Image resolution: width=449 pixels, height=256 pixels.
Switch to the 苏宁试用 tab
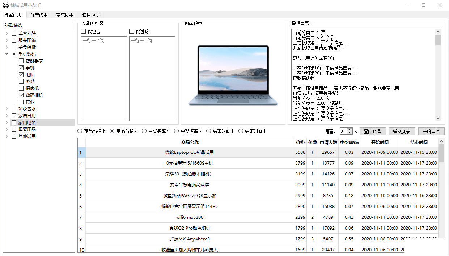[x=39, y=15]
